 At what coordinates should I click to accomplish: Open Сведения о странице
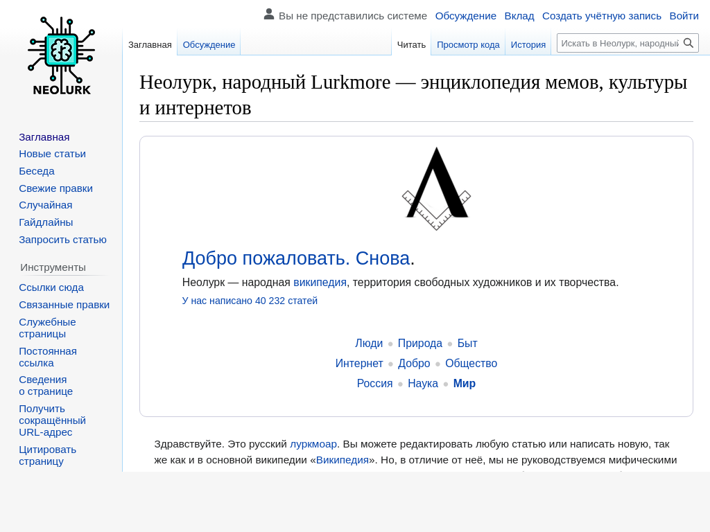click(x=46, y=385)
